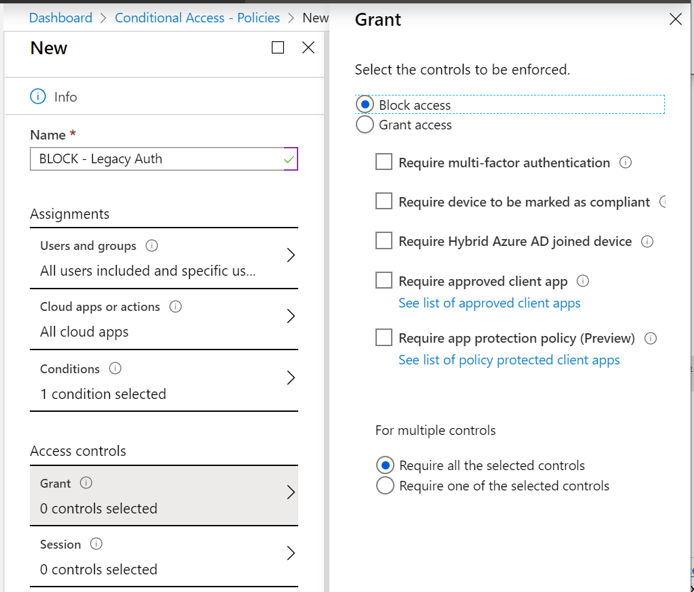Click info icon next to Session
The width and height of the screenshot is (694, 592).
point(96,544)
